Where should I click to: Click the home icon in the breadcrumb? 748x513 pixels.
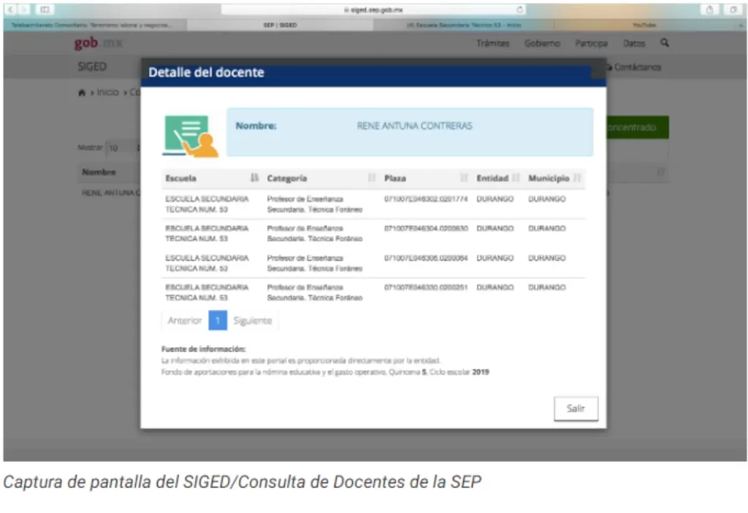click(x=81, y=92)
